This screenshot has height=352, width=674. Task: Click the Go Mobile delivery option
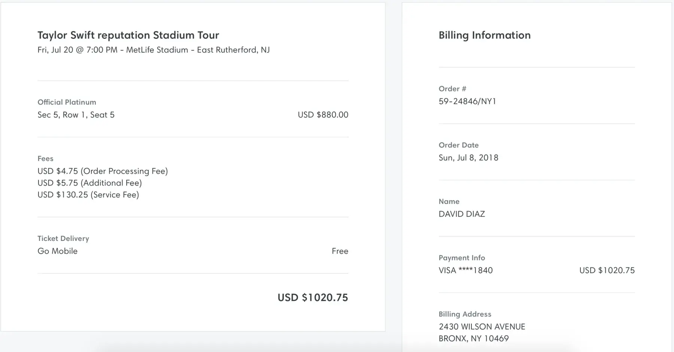(57, 251)
